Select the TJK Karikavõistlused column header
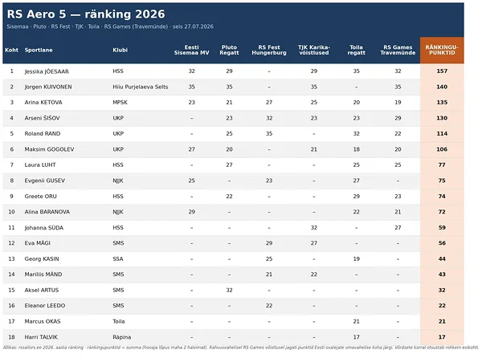Viewport: 482px width, 362px height. pos(314,50)
